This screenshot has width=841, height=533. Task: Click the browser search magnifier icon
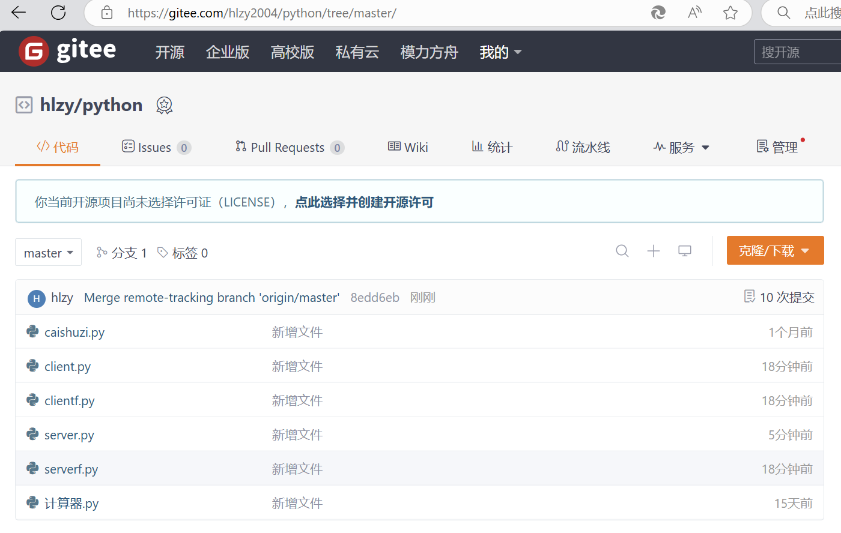tap(783, 13)
